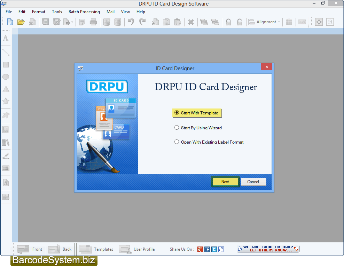This screenshot has width=344, height=266.
Task: Select Start With Template option
Action: click(x=197, y=113)
